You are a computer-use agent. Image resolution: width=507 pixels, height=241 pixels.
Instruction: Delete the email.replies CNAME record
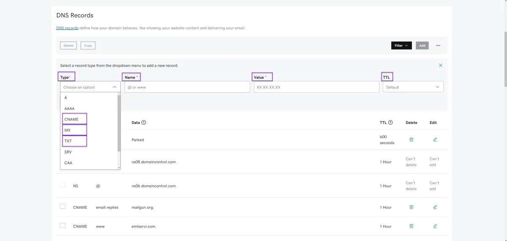[x=411, y=207]
